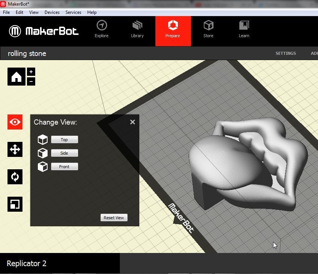
Task: Open the Devices menu
Action: click(x=52, y=12)
